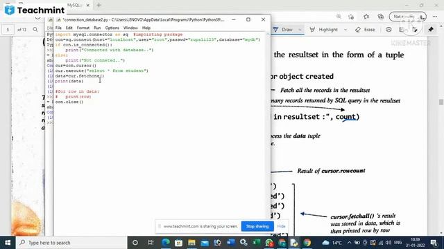Open Microsoft Excel from the taskbar
Screen dimensions: 444x249
(x=256, y=243)
